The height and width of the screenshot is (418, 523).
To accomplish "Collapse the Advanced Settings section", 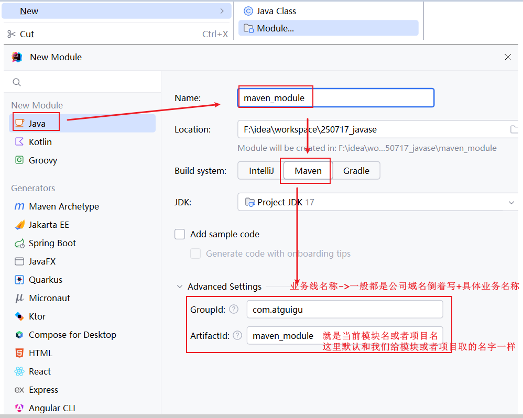I will [179, 287].
